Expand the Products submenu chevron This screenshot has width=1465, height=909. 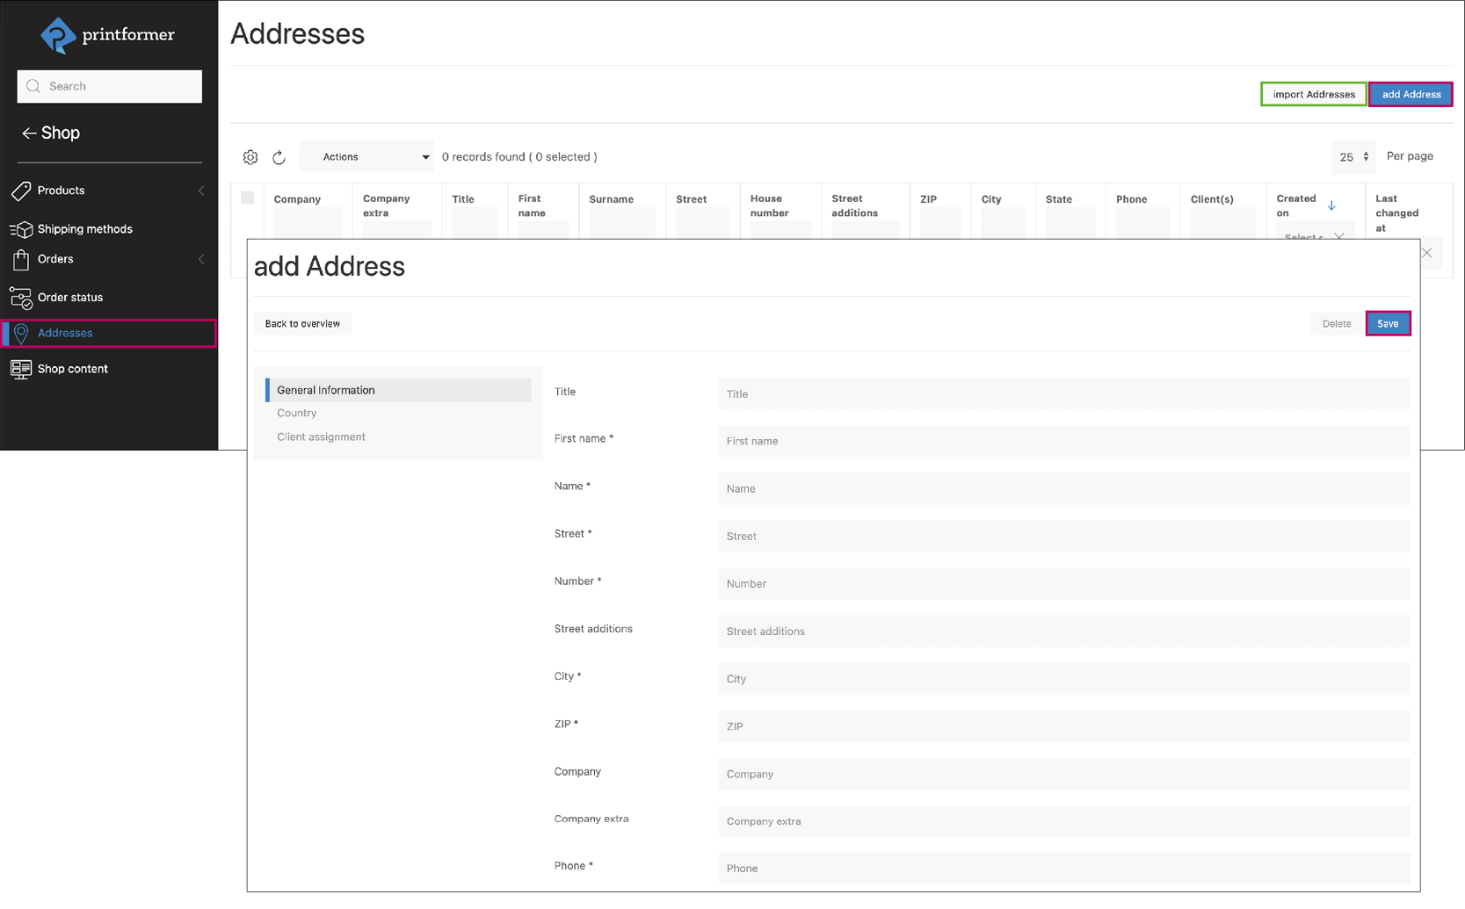click(201, 191)
